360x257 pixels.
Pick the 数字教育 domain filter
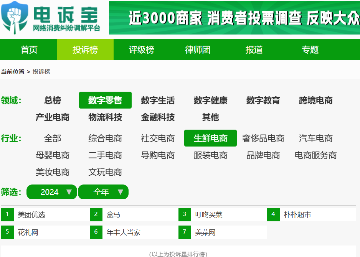tap(263, 100)
